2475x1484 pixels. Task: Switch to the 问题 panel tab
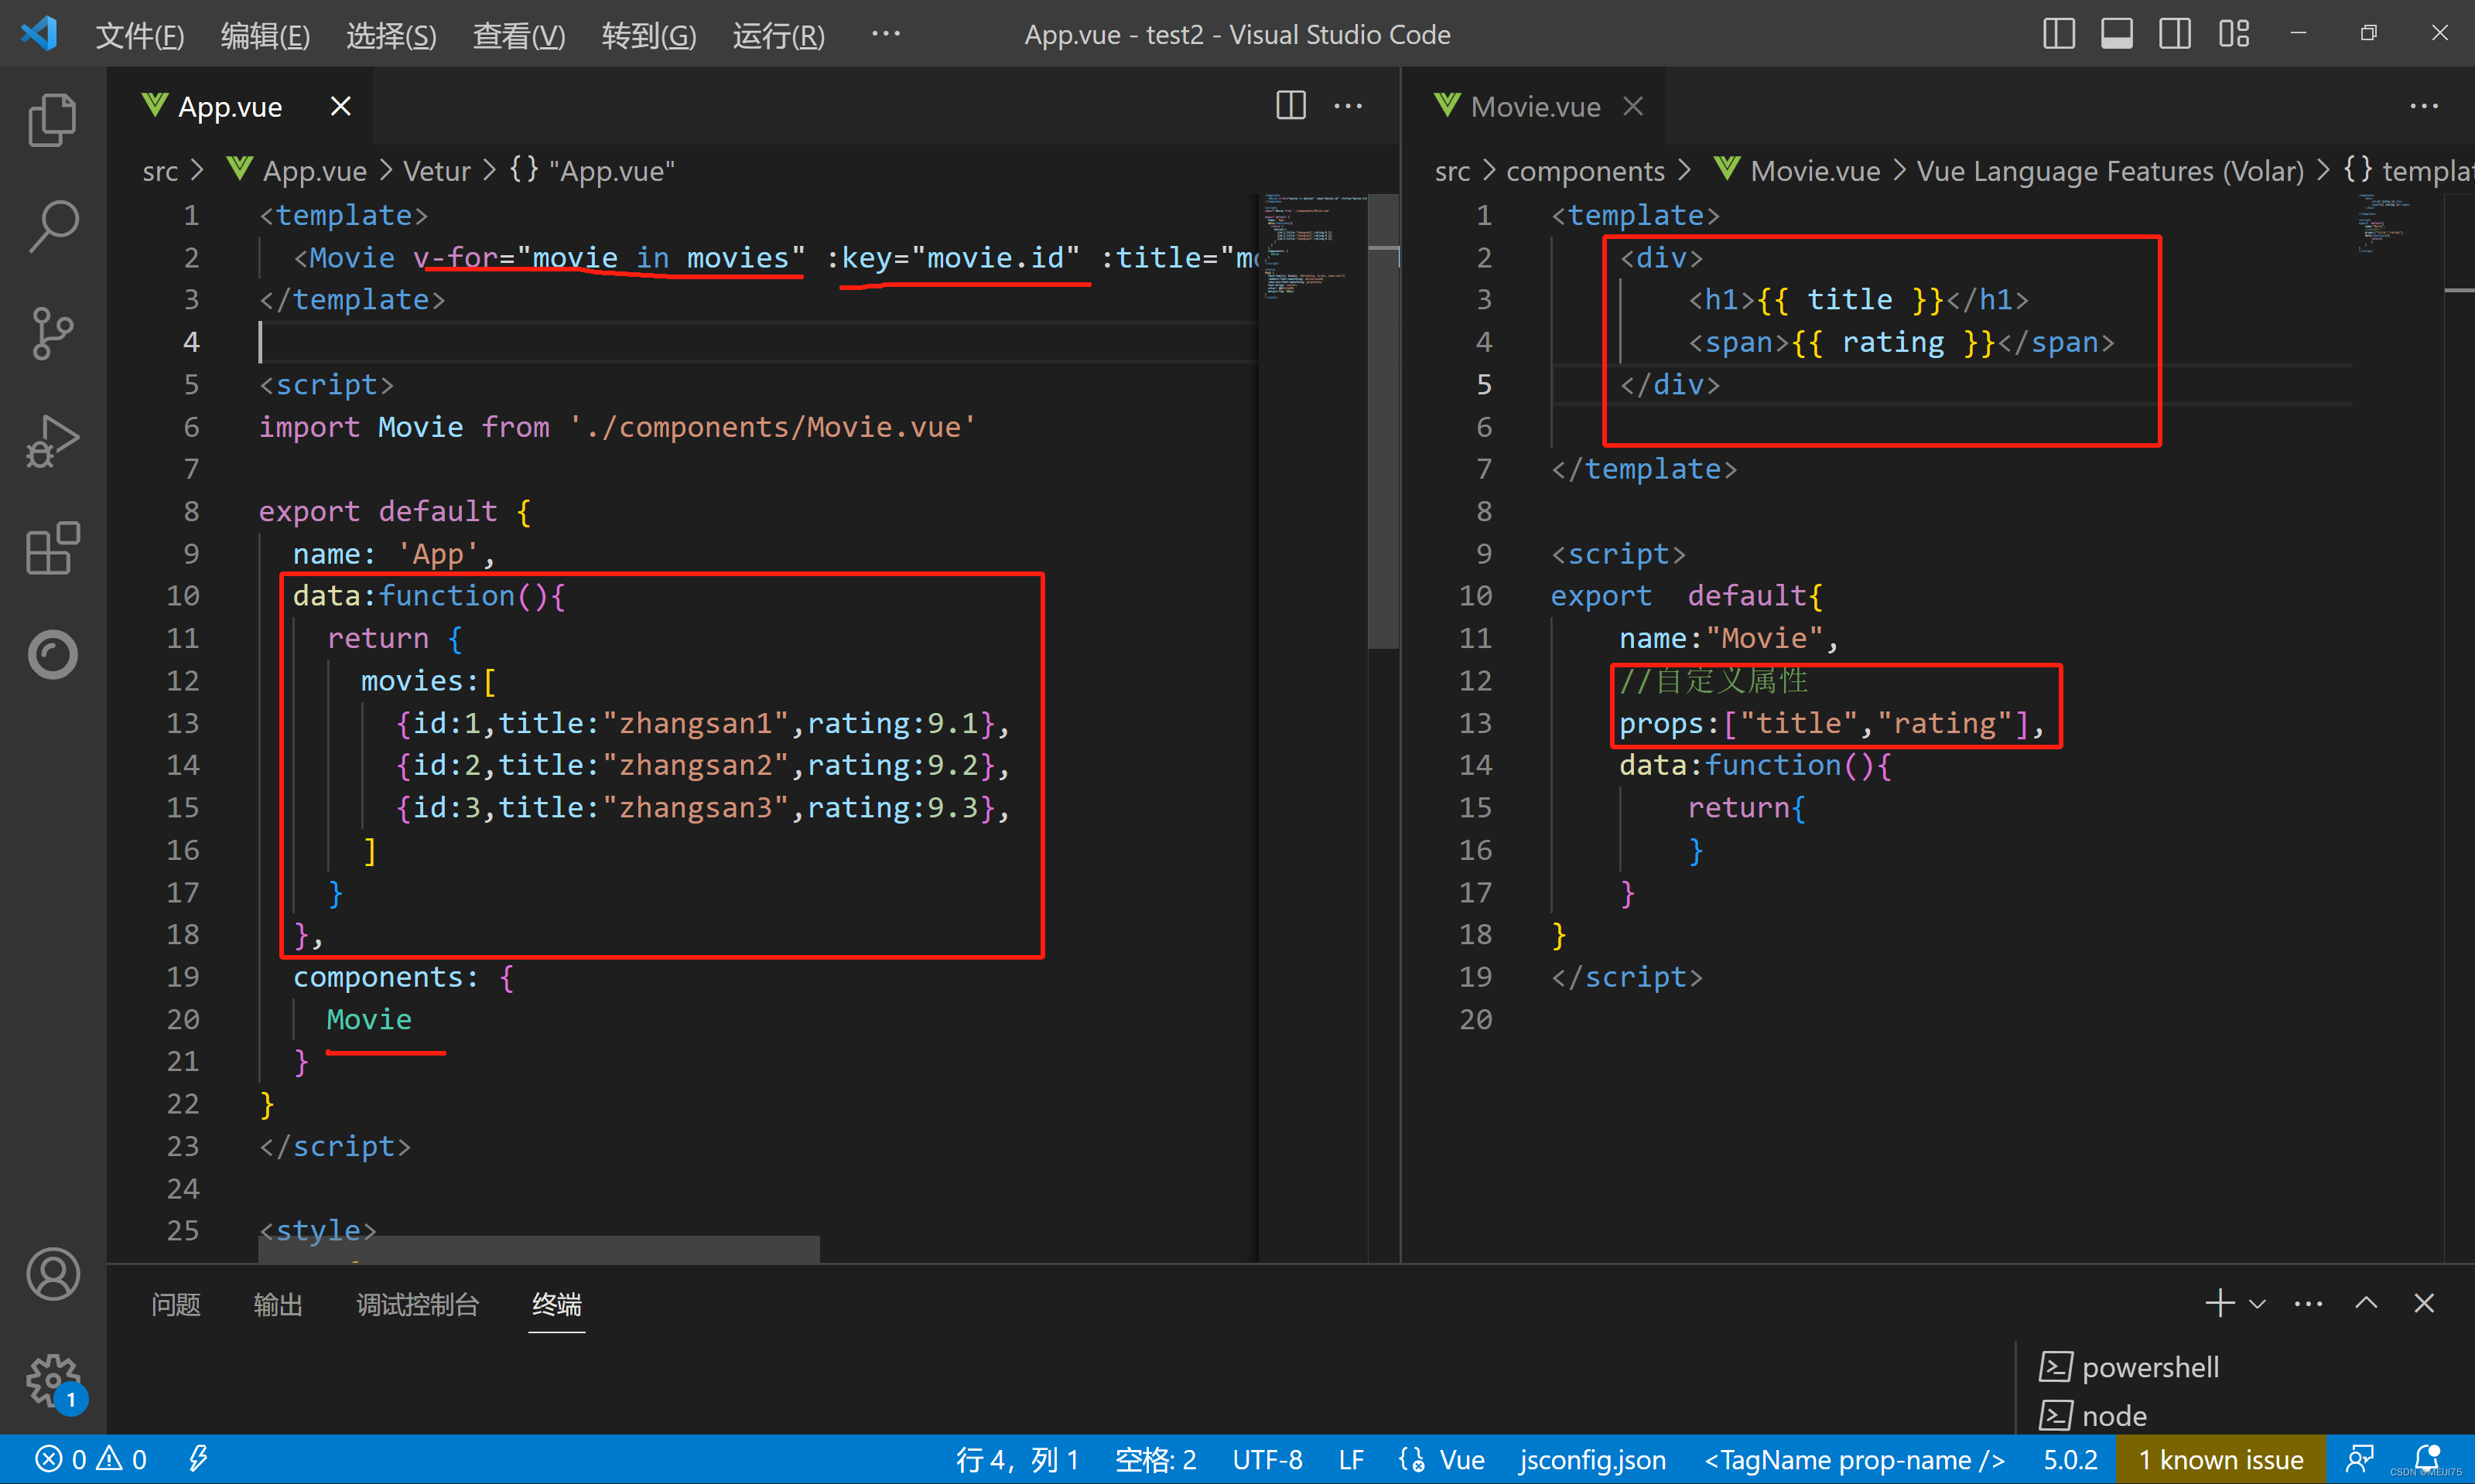coord(175,1305)
